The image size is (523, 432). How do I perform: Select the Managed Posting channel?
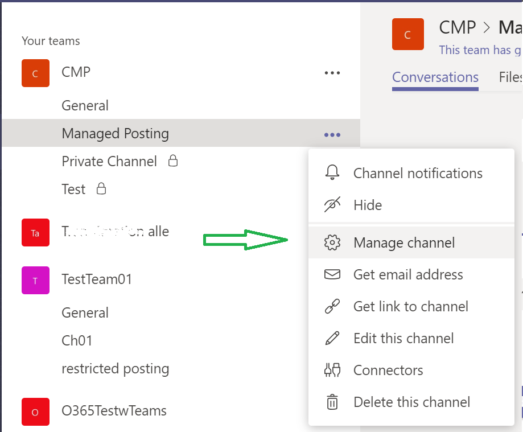coord(181,133)
